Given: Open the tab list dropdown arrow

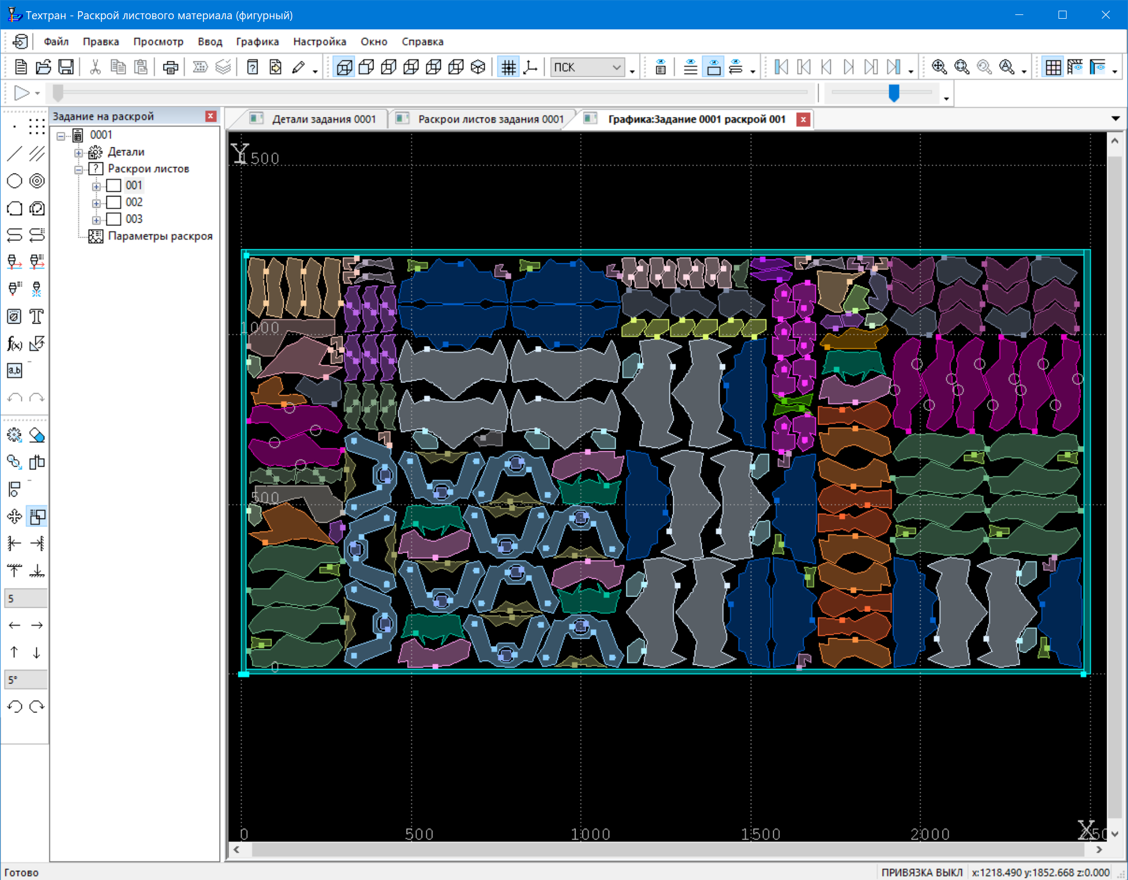Looking at the screenshot, I should (x=1116, y=119).
